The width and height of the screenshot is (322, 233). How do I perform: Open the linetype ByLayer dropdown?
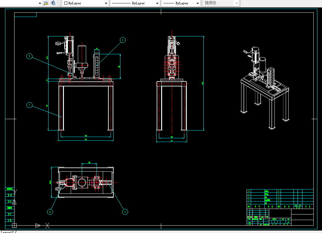click(135, 3)
